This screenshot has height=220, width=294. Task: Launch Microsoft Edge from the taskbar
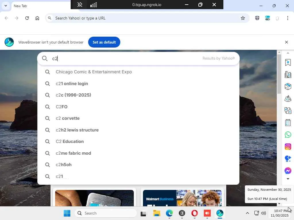click(169, 213)
